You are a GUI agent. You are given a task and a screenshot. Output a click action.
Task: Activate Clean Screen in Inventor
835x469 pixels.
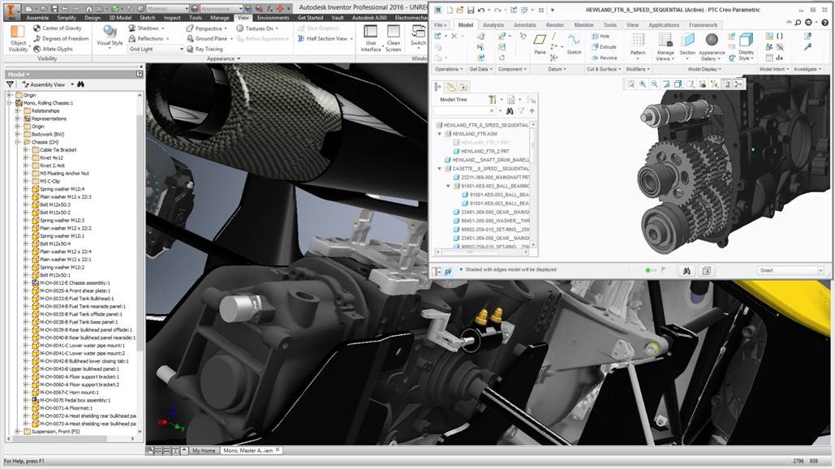click(394, 38)
